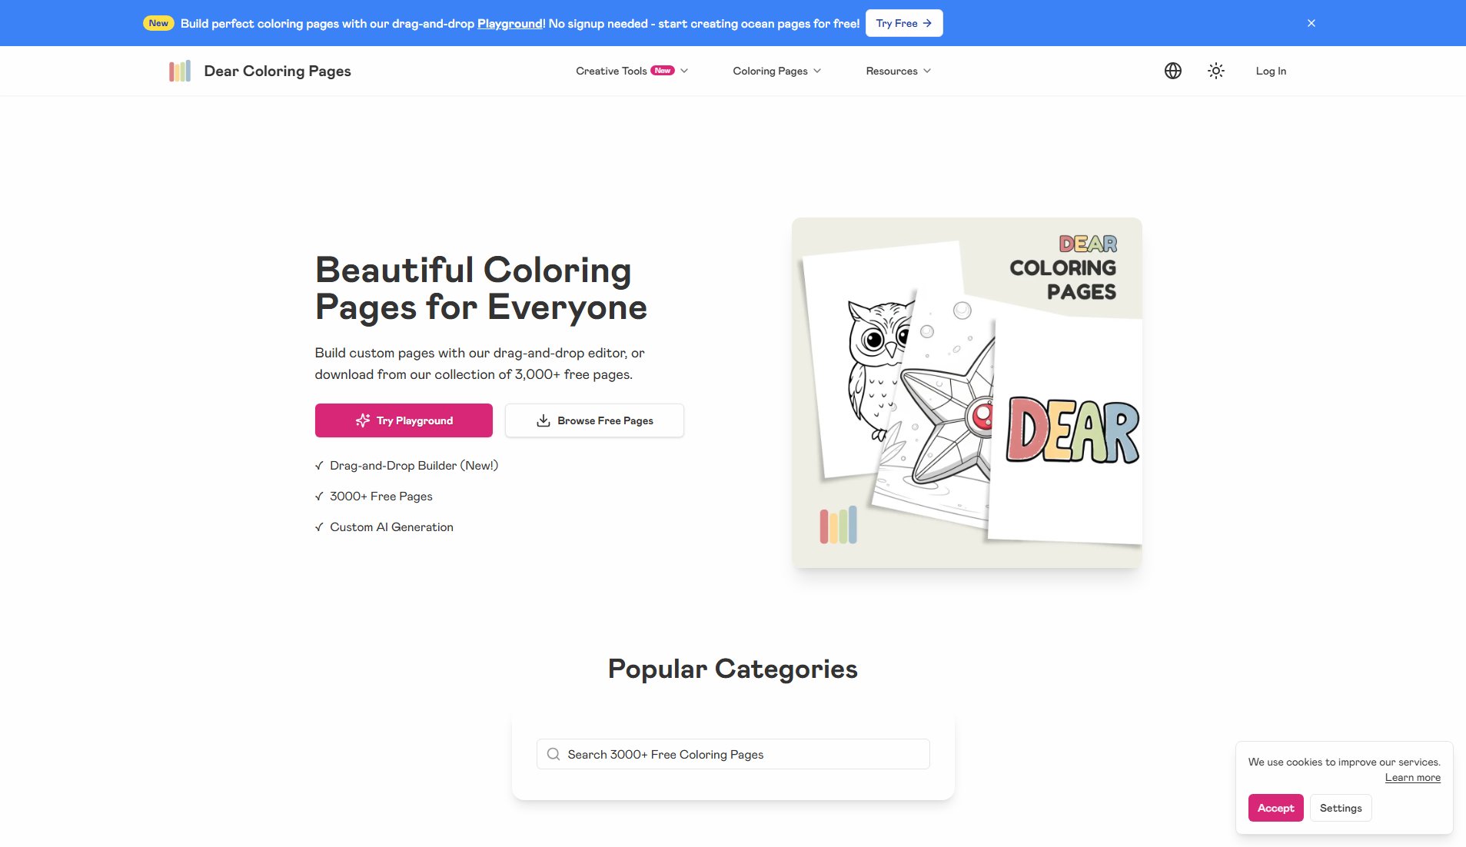Open the Log In menu item
Image resolution: width=1466 pixels, height=847 pixels.
click(1270, 70)
